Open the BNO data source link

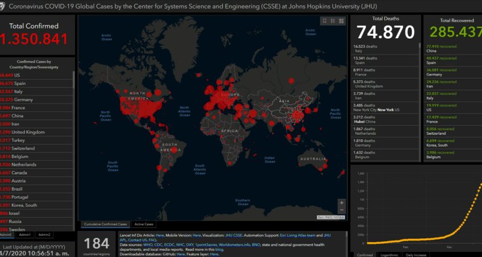click(x=256, y=245)
